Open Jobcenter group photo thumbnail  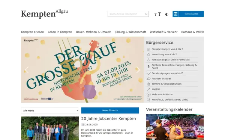click(x=50, y=128)
